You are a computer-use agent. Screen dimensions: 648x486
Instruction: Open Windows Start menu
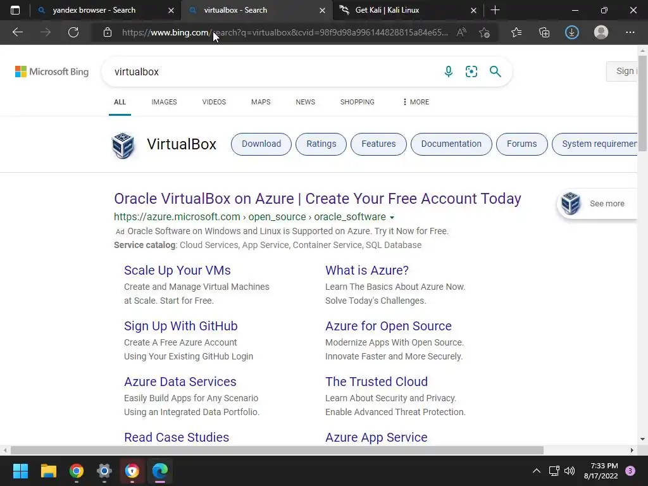coord(20,471)
